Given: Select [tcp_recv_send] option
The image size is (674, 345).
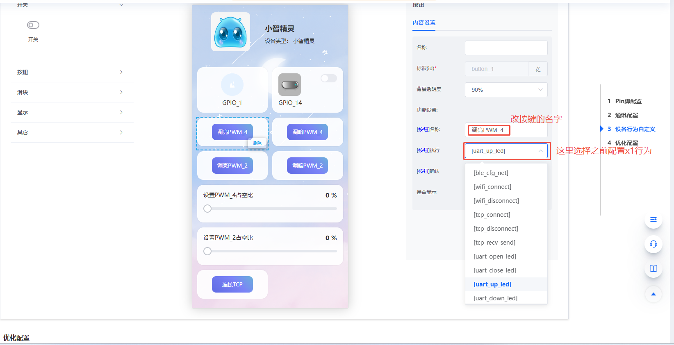Looking at the screenshot, I should pos(506,243).
